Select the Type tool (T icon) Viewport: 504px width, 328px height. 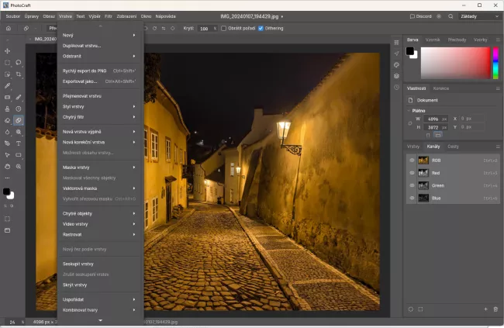19,143
